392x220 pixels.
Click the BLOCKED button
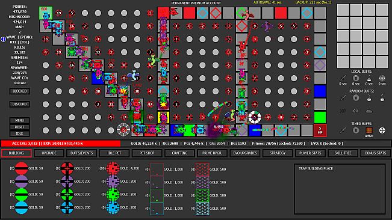click(19, 91)
